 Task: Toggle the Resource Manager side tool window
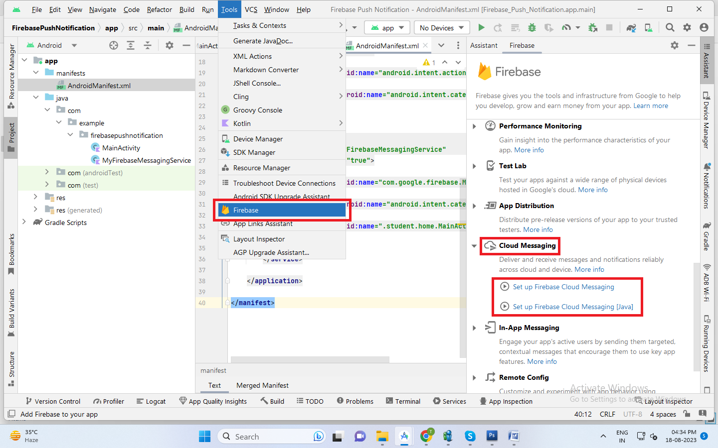click(x=11, y=76)
